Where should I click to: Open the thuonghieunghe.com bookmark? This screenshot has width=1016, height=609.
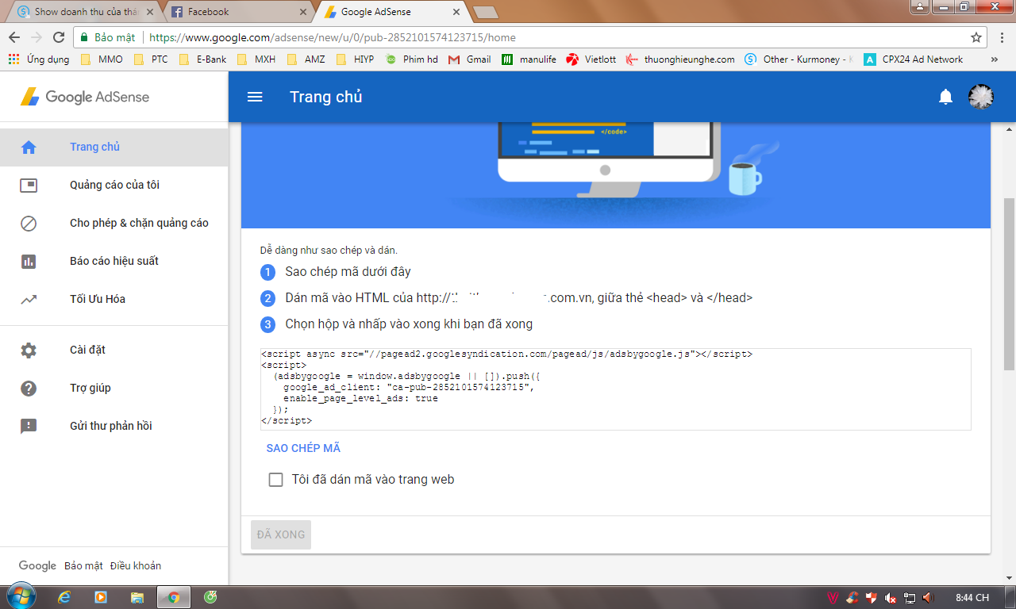[680, 59]
